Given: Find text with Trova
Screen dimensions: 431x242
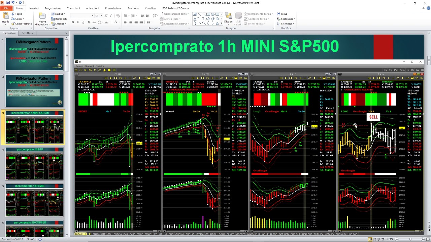Looking at the screenshot, I should click(282, 14).
